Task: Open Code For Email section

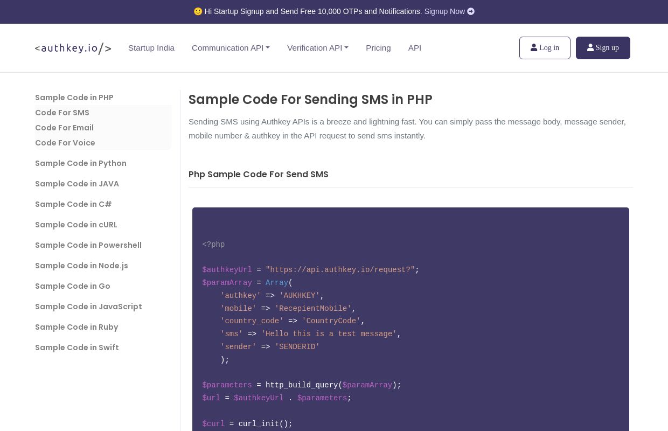Action: [64, 128]
